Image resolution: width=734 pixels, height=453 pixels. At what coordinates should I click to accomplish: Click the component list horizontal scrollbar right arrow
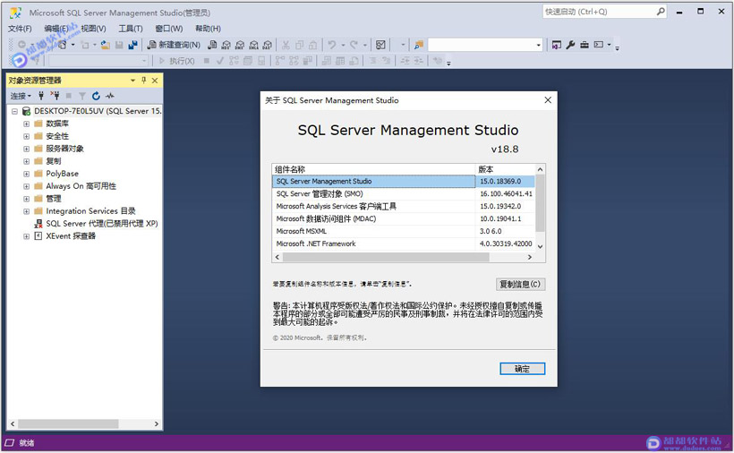click(x=529, y=257)
